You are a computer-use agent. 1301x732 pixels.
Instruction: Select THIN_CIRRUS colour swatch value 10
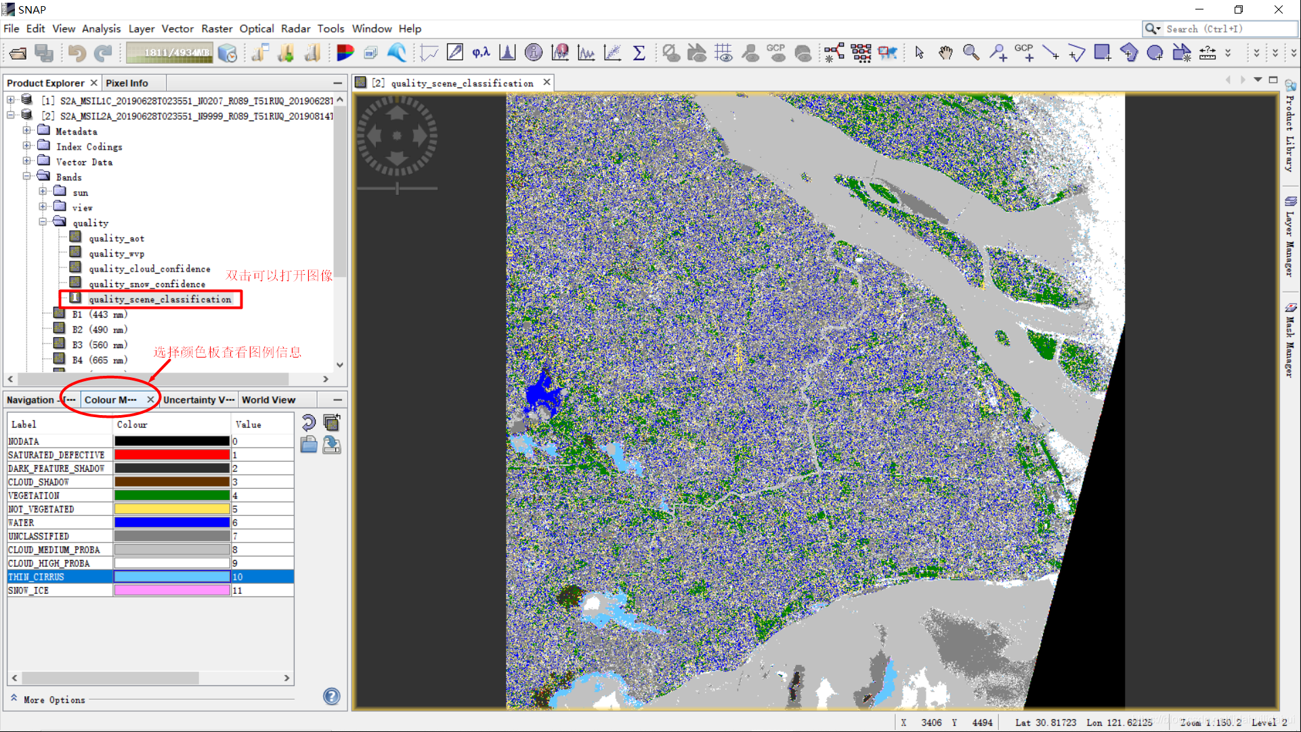point(171,576)
